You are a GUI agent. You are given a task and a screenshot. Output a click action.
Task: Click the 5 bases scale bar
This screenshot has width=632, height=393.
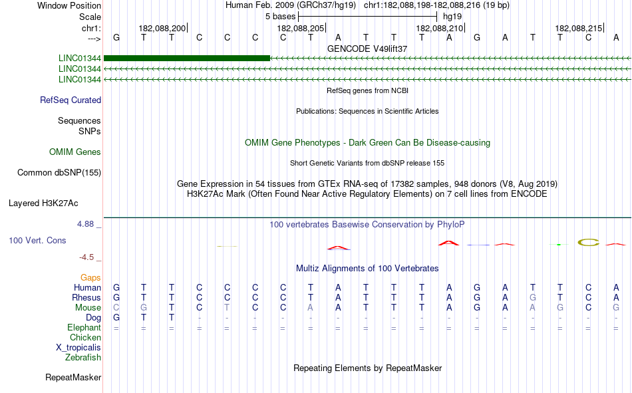pos(367,17)
